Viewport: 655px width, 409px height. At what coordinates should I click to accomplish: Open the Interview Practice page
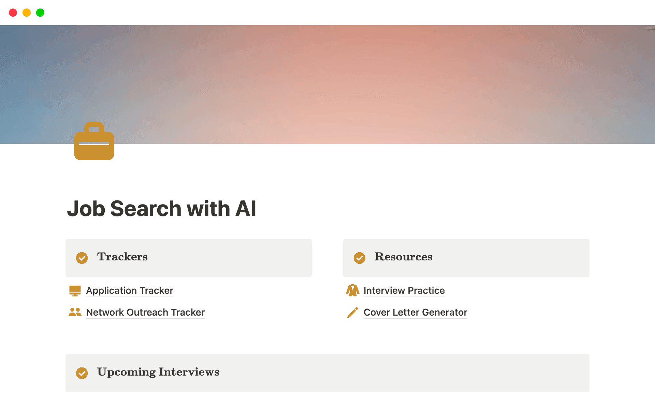(x=404, y=290)
